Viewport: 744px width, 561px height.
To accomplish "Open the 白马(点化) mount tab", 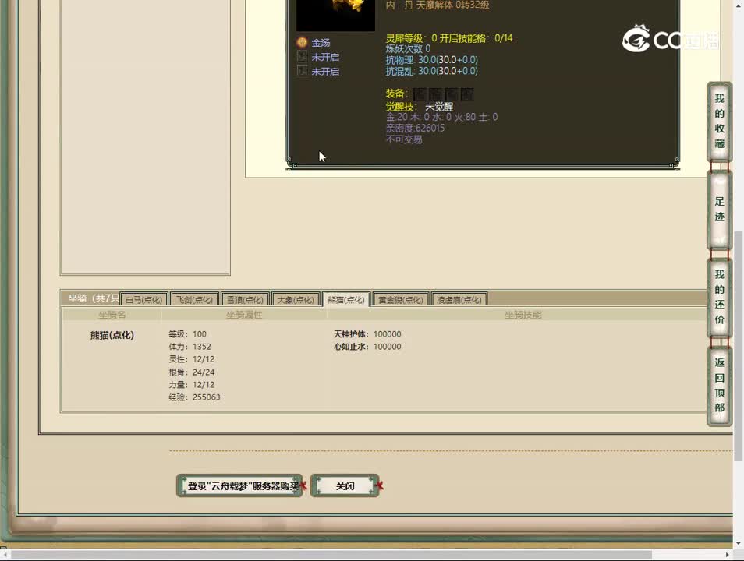I will tap(143, 300).
